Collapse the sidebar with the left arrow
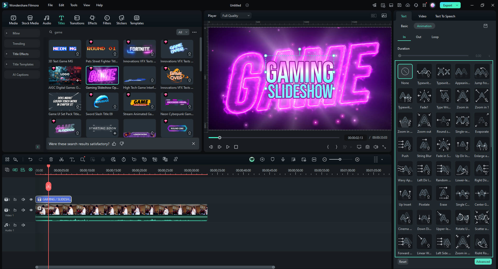The image size is (498, 269). click(x=38, y=147)
